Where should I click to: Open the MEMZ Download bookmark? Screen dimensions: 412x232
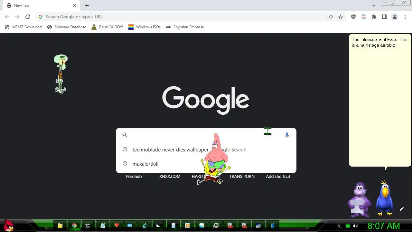tap(23, 27)
